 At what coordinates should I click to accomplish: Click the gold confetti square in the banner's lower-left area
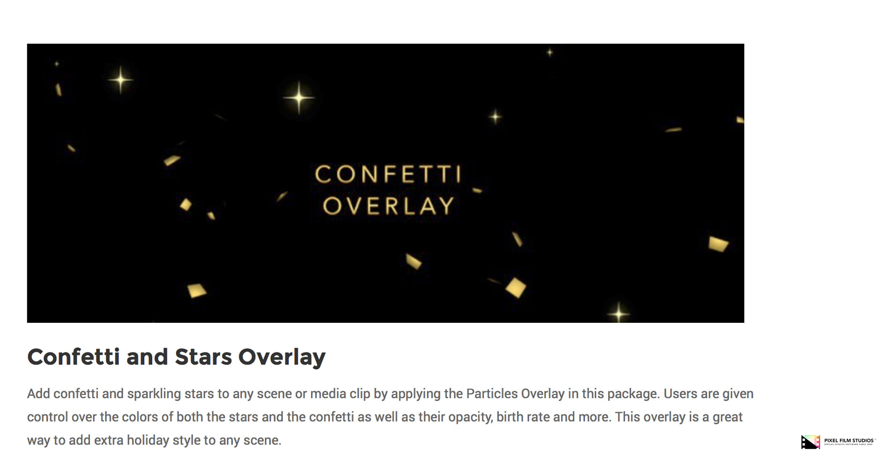coord(196,291)
